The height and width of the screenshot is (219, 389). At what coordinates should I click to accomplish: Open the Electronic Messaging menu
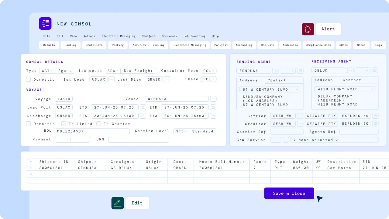tap(119, 36)
